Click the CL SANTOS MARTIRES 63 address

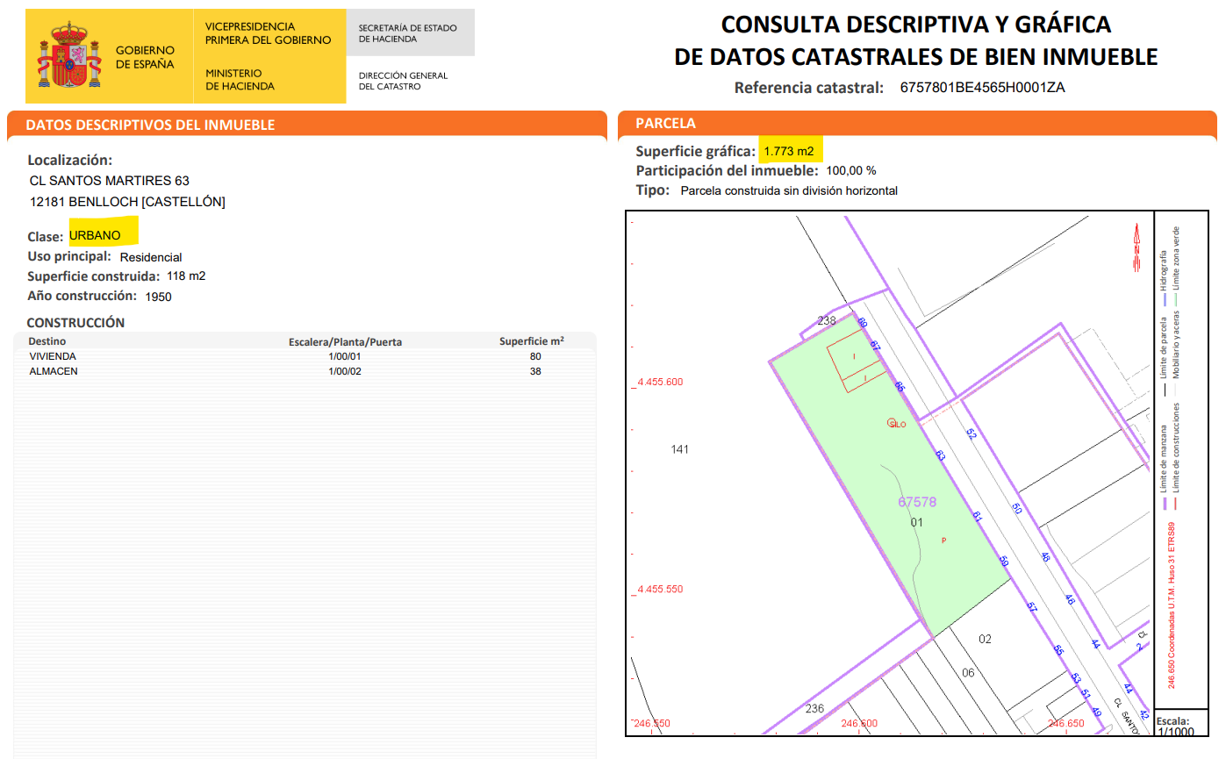(x=109, y=181)
